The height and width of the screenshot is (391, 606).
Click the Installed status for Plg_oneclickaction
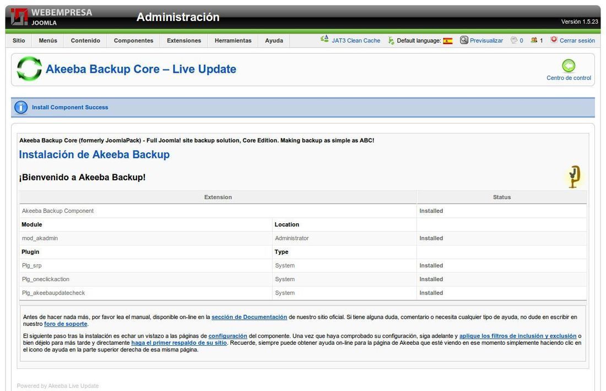(x=431, y=279)
